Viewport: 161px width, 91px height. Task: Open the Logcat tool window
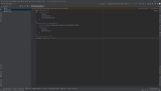(x=45, y=88)
